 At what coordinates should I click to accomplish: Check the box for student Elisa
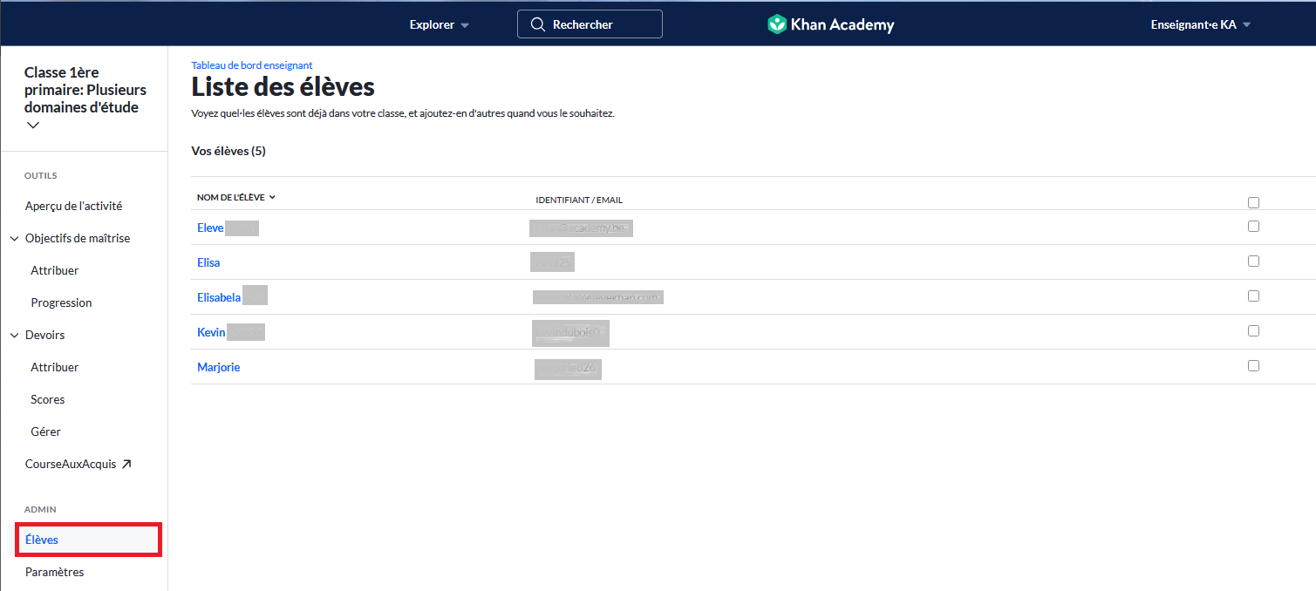1253,261
